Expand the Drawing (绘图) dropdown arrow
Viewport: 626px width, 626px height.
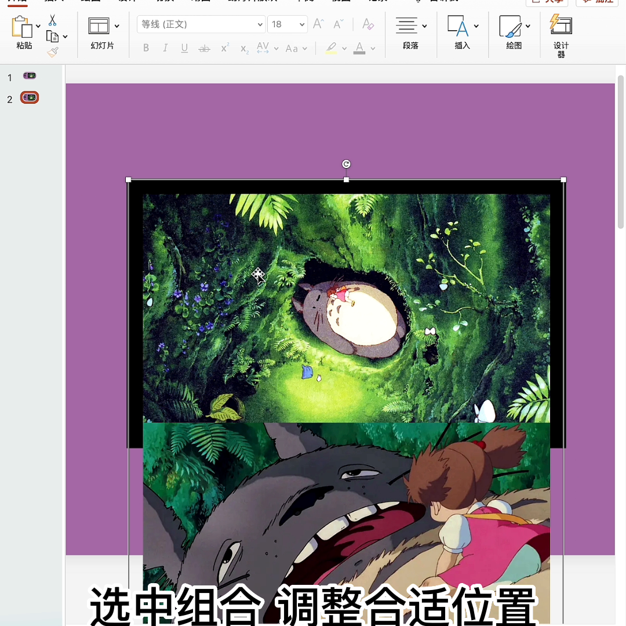pyautogui.click(x=528, y=26)
